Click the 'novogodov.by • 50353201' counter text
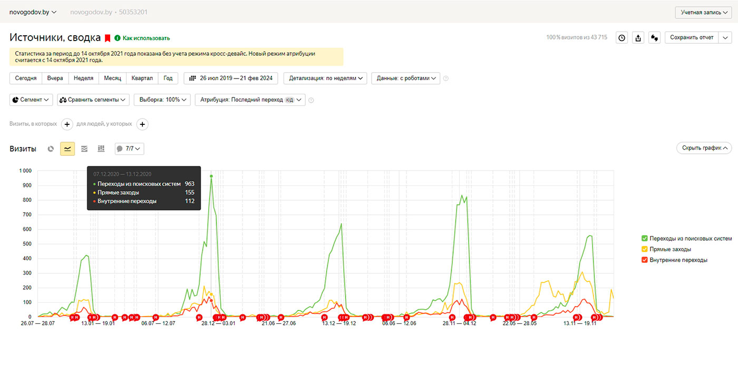This screenshot has height=365, width=738. (x=109, y=12)
